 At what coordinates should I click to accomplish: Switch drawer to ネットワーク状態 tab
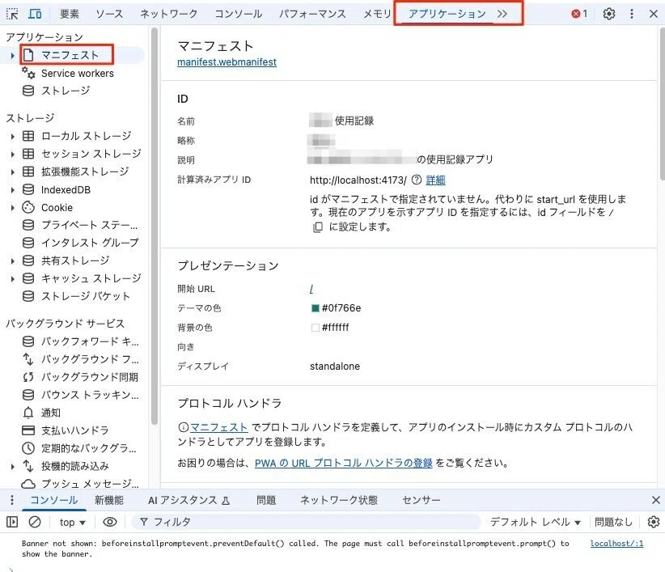coord(339,500)
